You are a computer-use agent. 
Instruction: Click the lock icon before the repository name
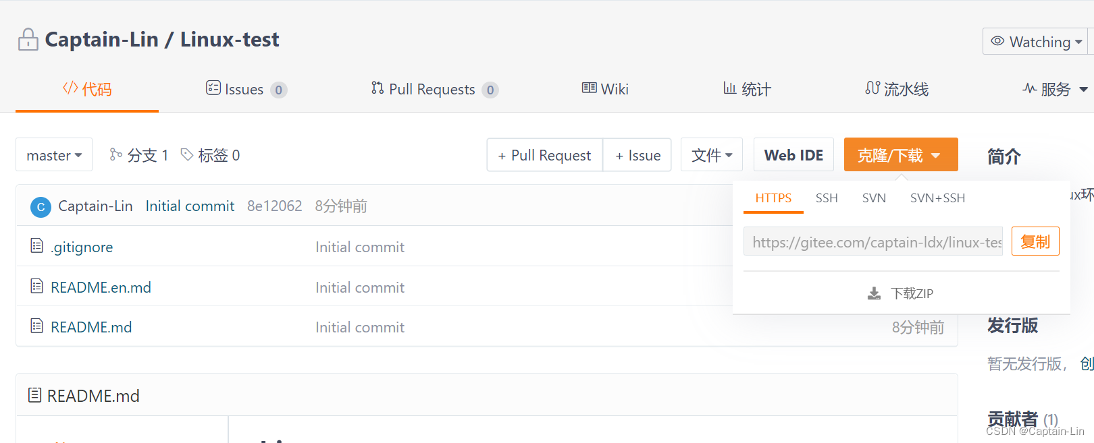point(27,39)
